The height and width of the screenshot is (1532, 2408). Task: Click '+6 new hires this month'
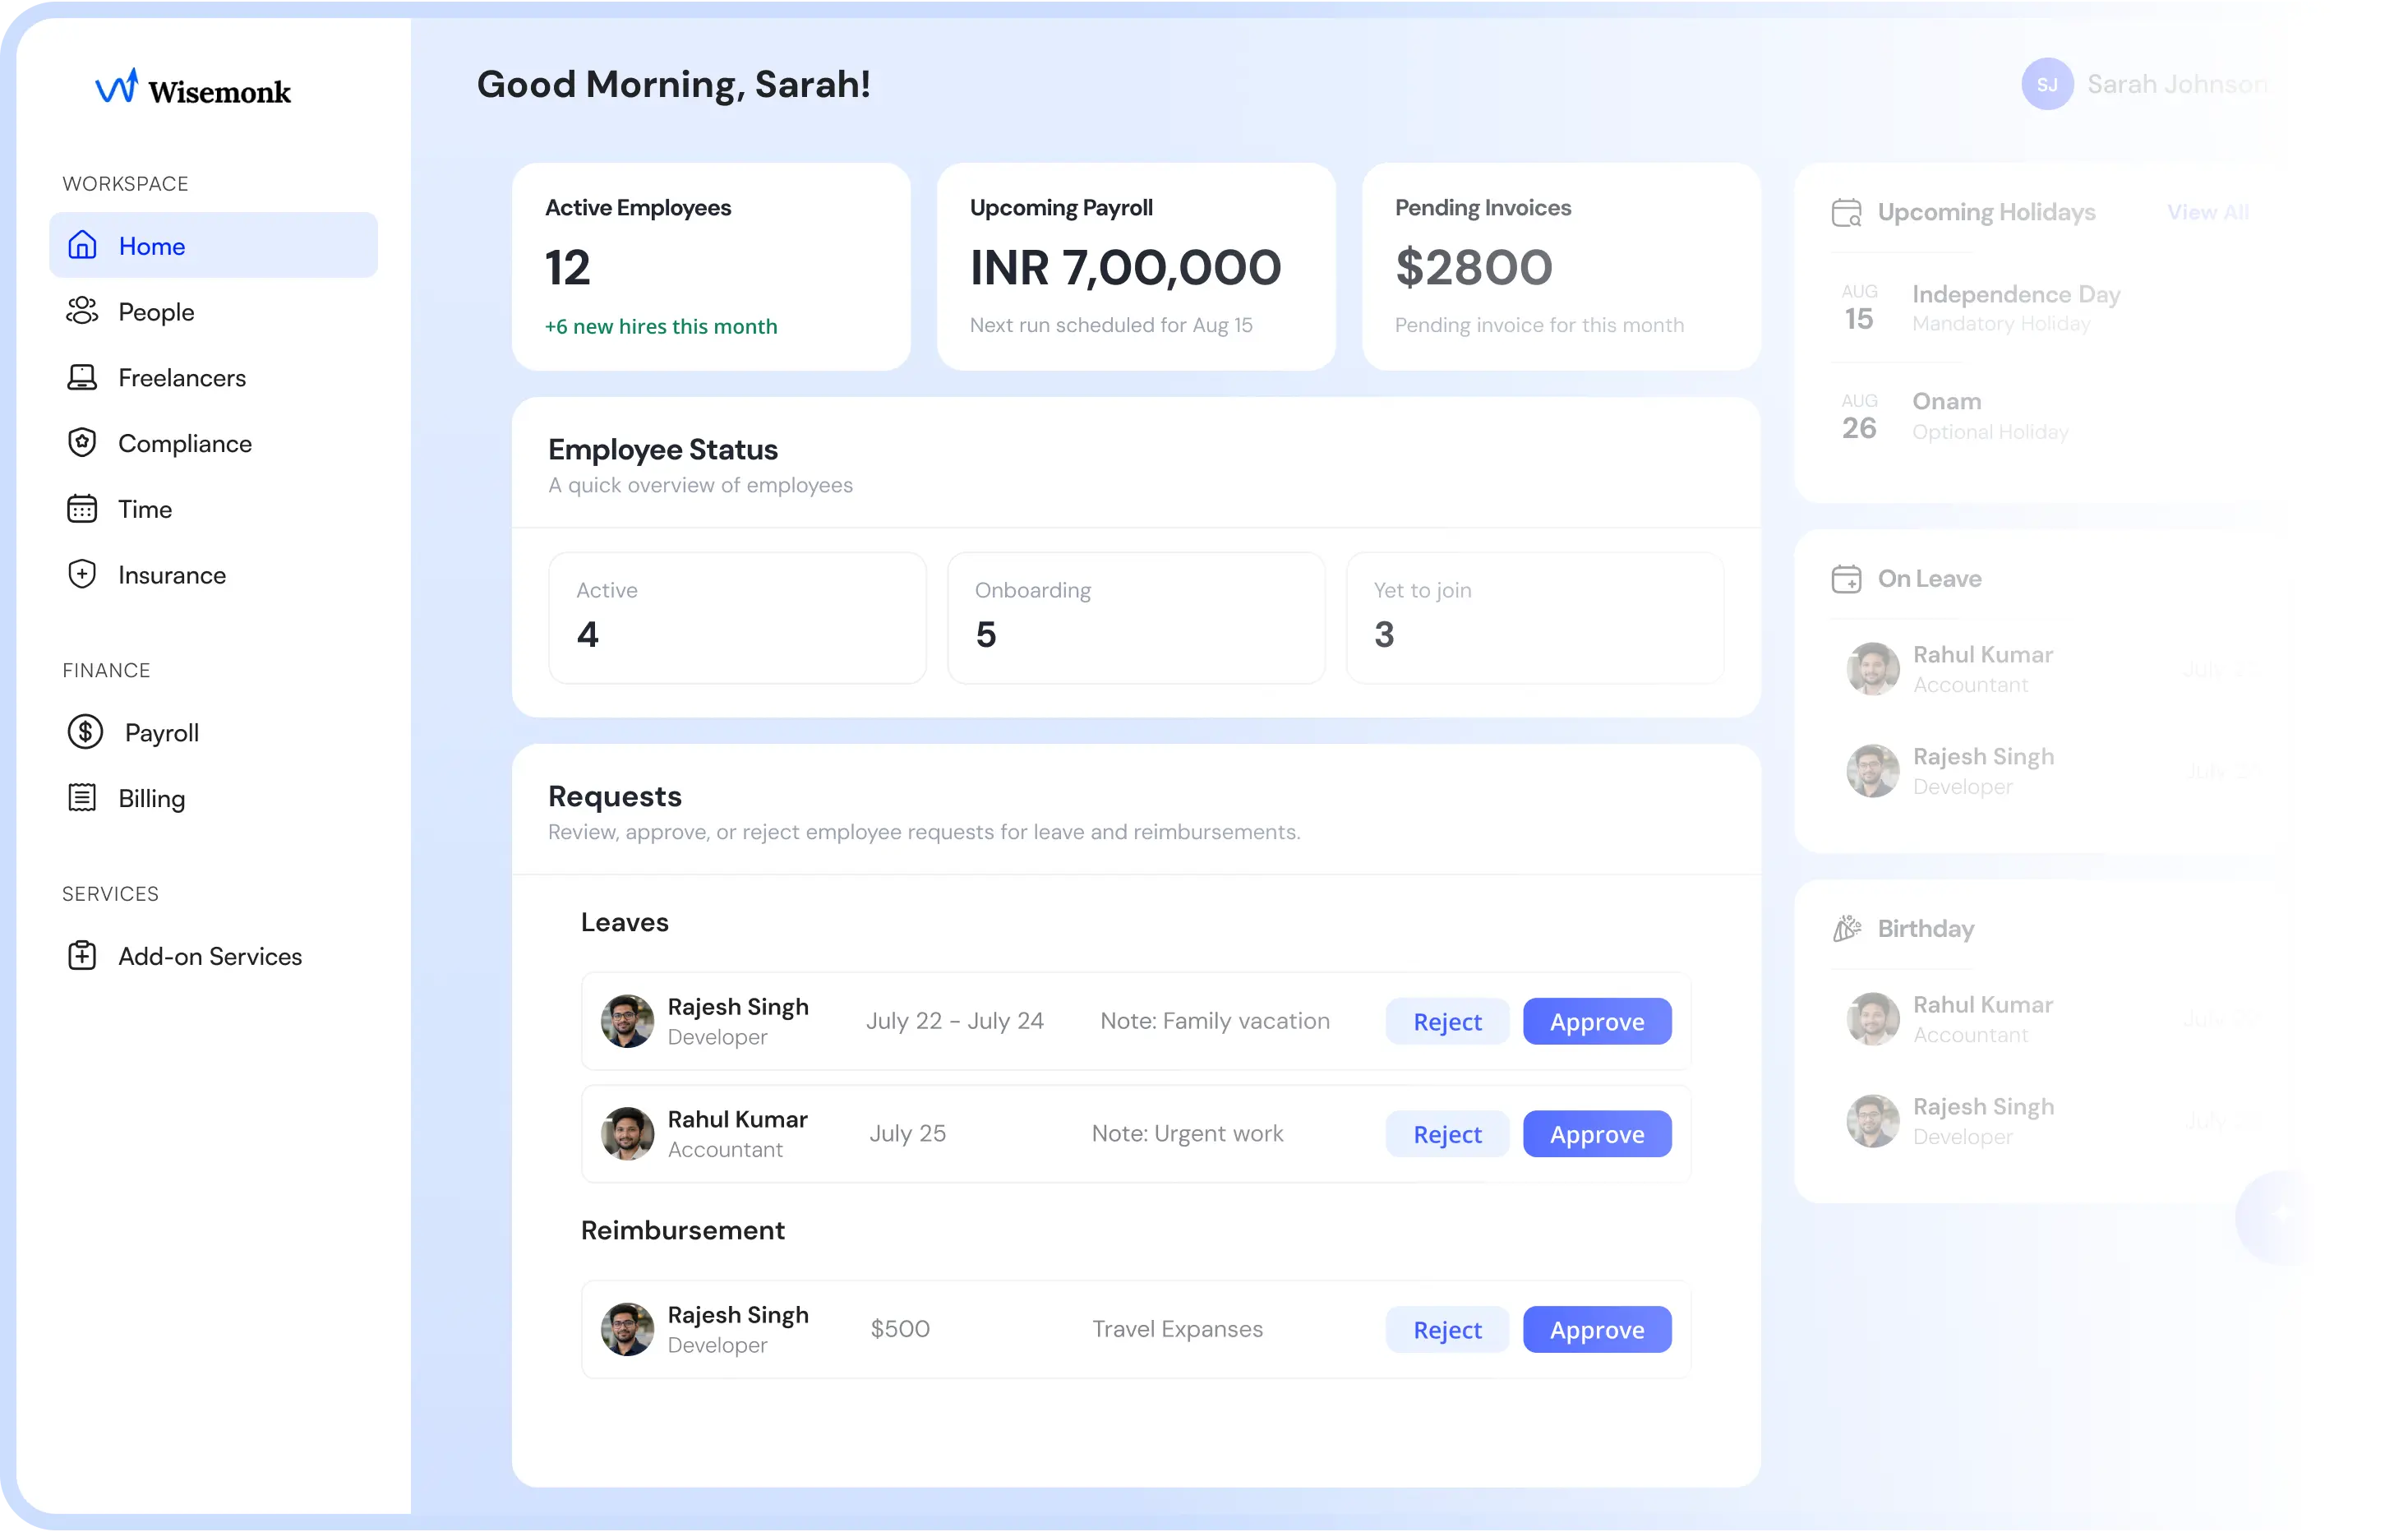pyautogui.click(x=660, y=326)
